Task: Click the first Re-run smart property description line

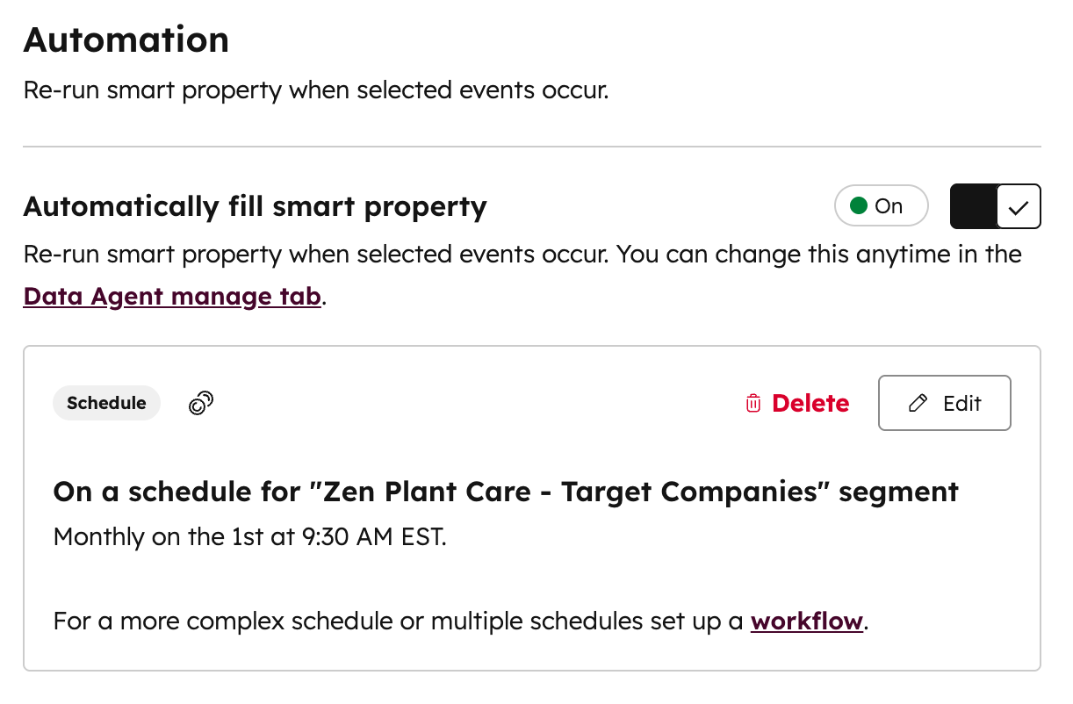Action: coord(315,90)
